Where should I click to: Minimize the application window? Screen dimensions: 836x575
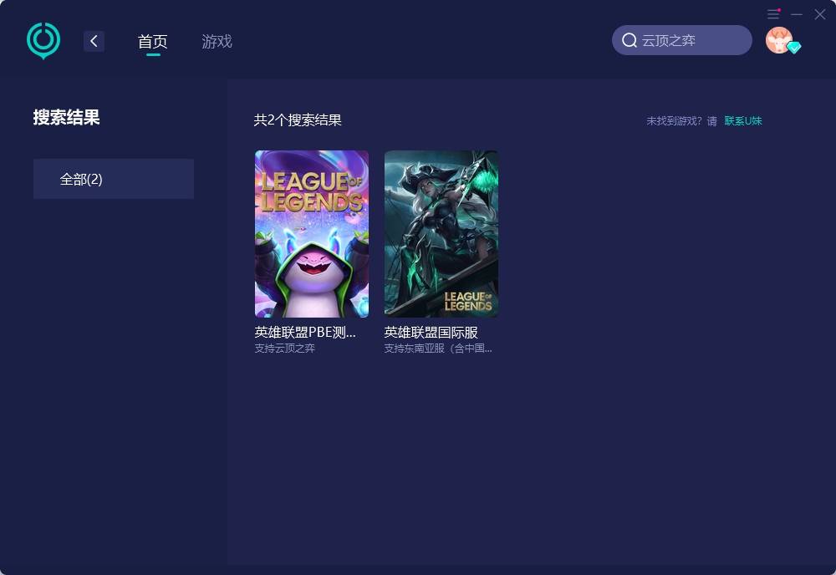pos(797,14)
